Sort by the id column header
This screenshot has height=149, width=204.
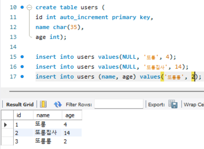click(23, 115)
